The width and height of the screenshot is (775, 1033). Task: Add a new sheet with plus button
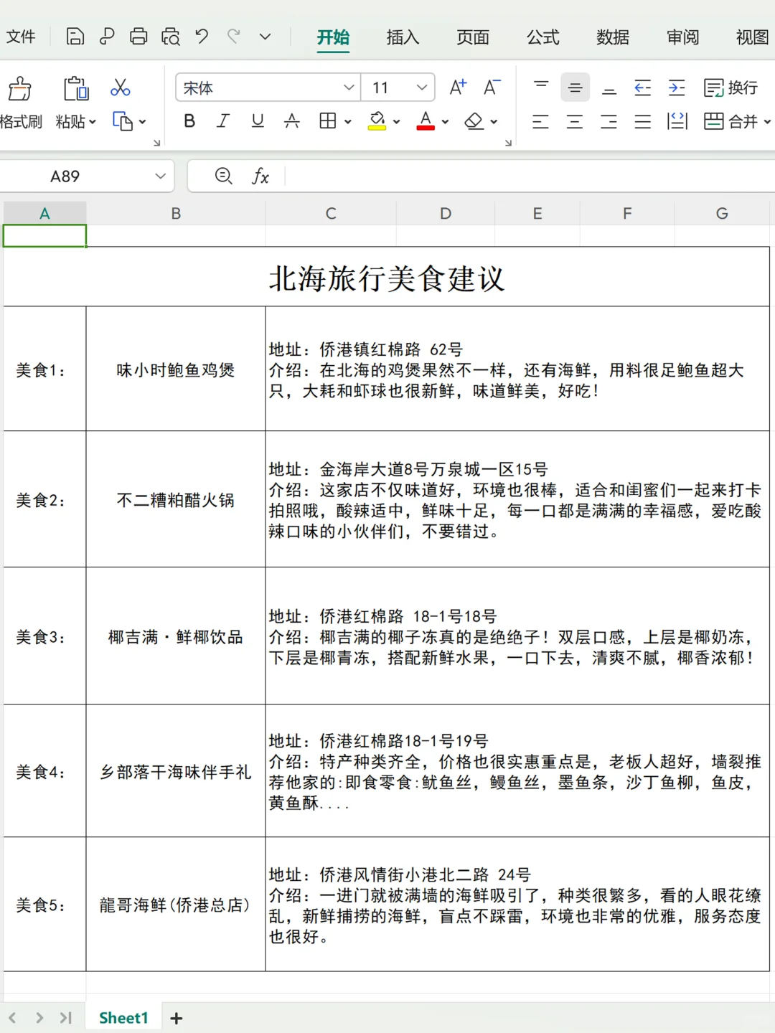[x=177, y=1018]
